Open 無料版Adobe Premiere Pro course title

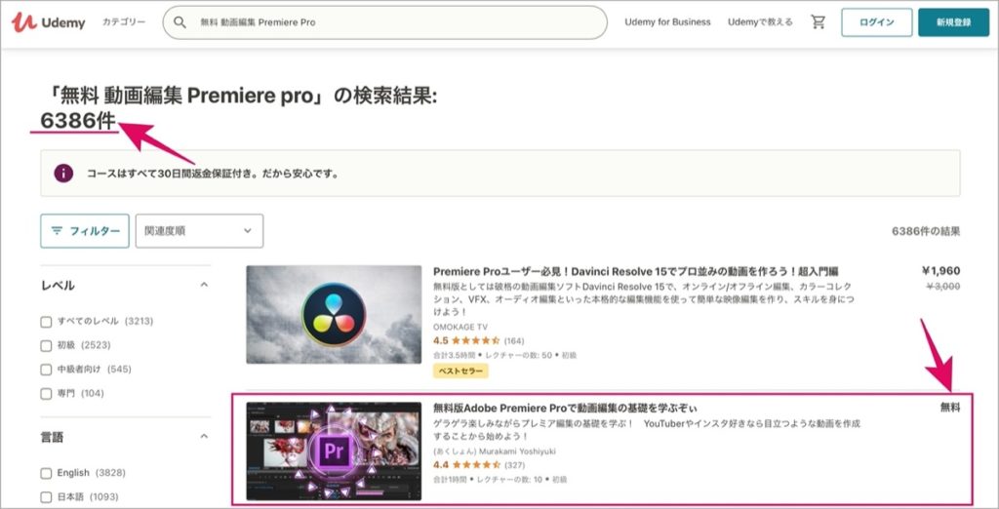(565, 408)
